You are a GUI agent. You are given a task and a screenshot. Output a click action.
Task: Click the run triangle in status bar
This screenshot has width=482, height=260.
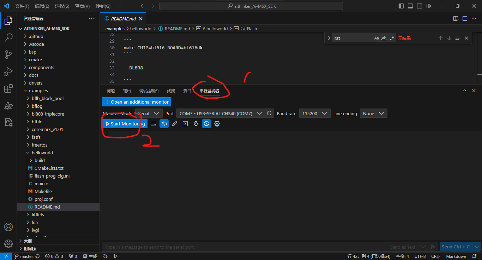[116, 256]
